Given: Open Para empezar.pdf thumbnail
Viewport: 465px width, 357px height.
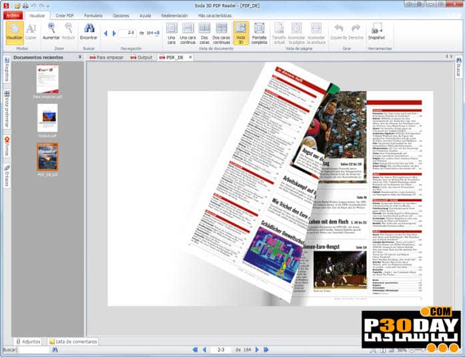Looking at the screenshot, I should click(47, 79).
